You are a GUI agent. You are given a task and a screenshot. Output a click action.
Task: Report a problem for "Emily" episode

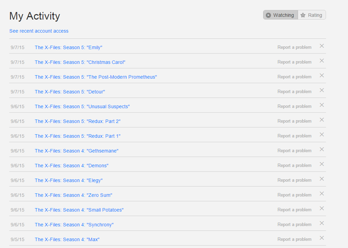click(x=294, y=47)
